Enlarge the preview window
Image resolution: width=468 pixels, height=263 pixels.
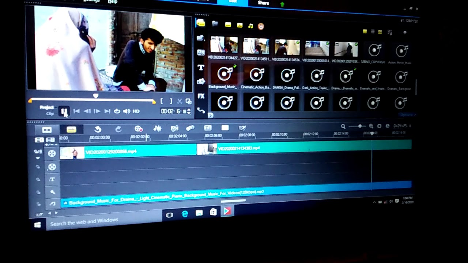[x=188, y=101]
